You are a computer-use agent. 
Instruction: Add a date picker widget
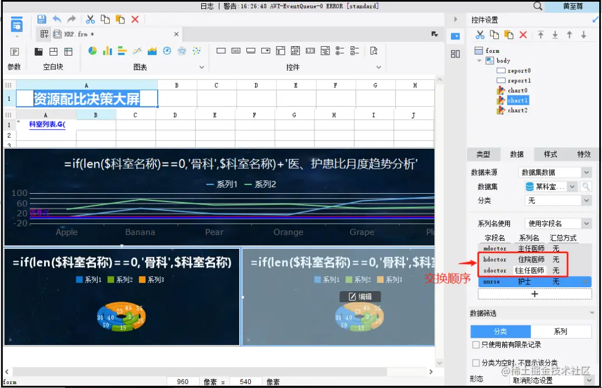[295, 51]
